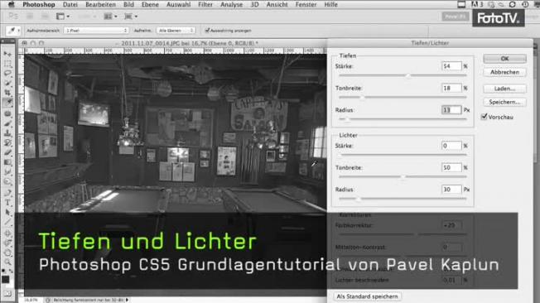This screenshot has width=540, height=303.
Task: Select the Lasso tool
Action: click(x=7, y=74)
